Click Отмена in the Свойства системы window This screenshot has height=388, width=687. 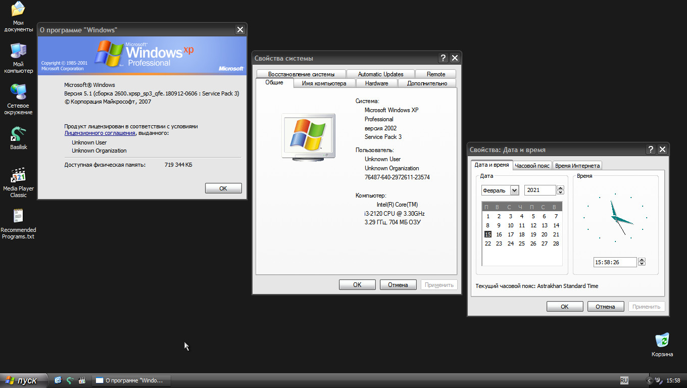point(398,285)
